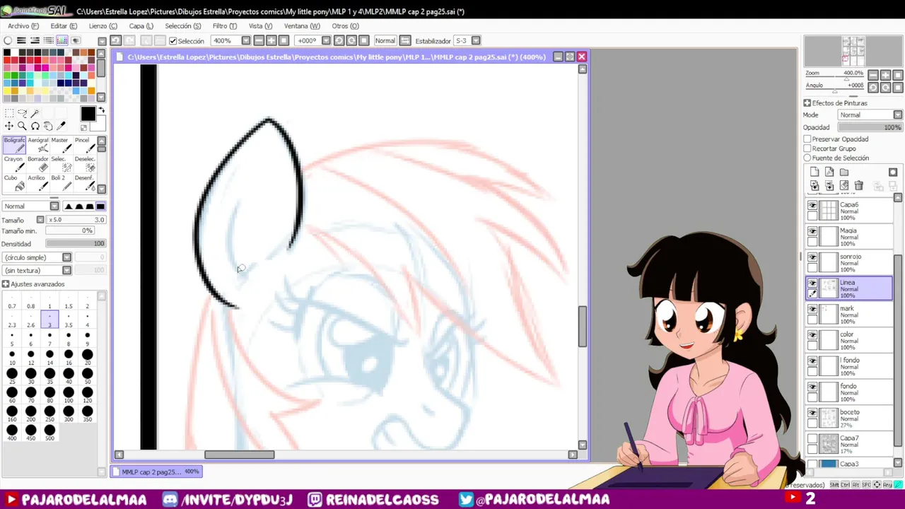Select the Cubo bucket fill tool

[x=14, y=183]
